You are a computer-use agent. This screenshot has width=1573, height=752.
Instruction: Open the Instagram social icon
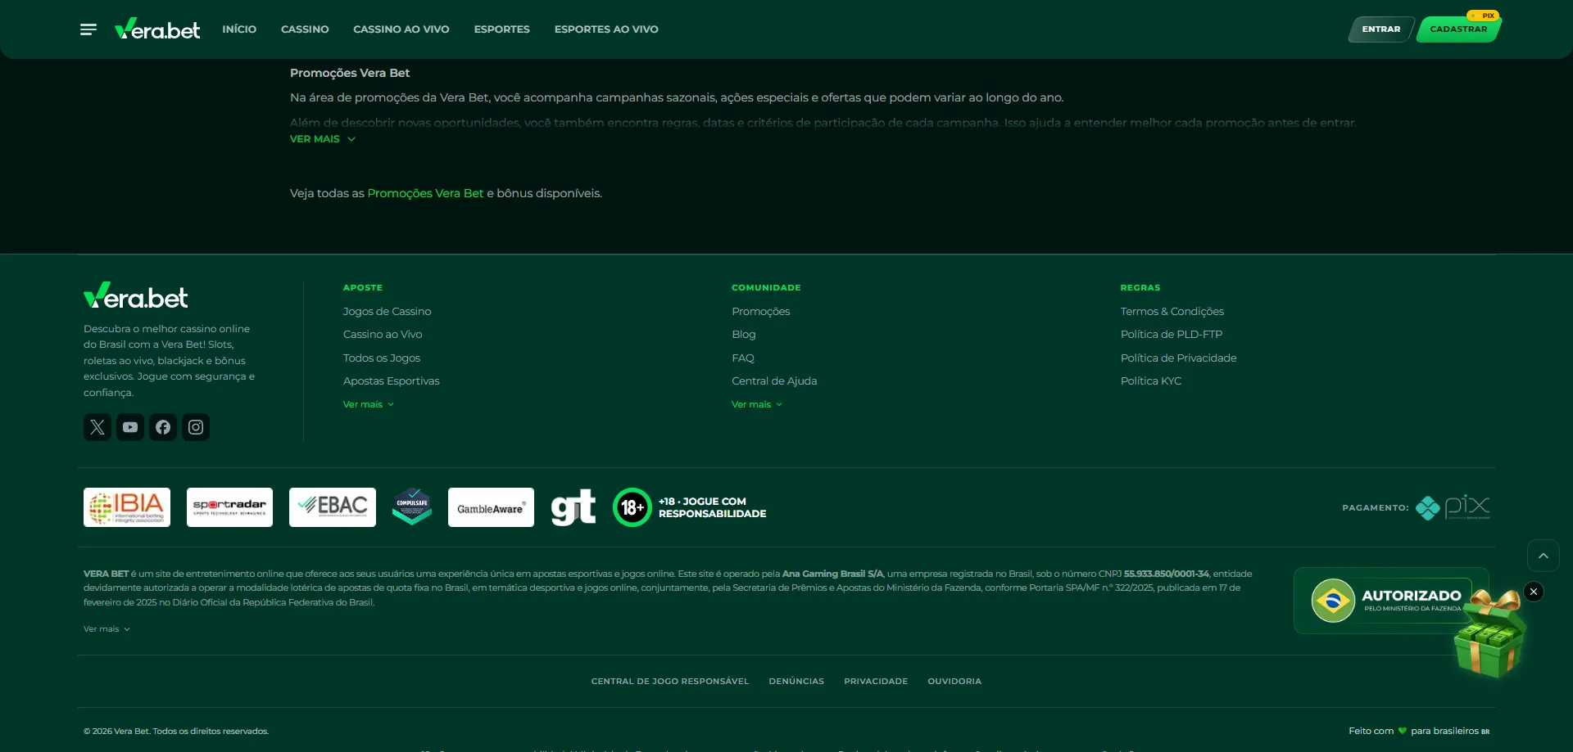196,427
